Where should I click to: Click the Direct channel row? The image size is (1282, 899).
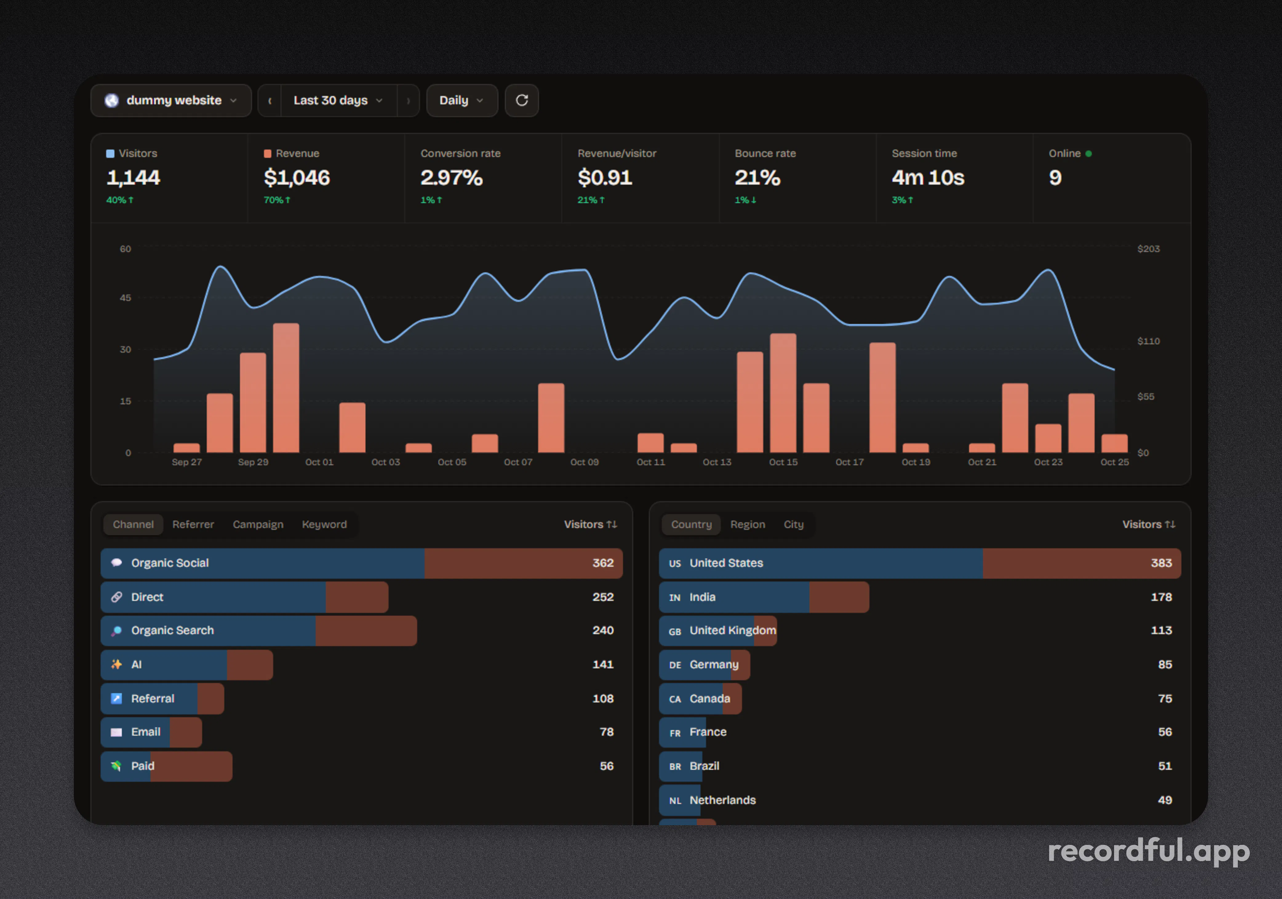(362, 597)
